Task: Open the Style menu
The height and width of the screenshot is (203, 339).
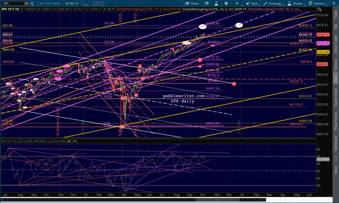Action: (x=252, y=3)
